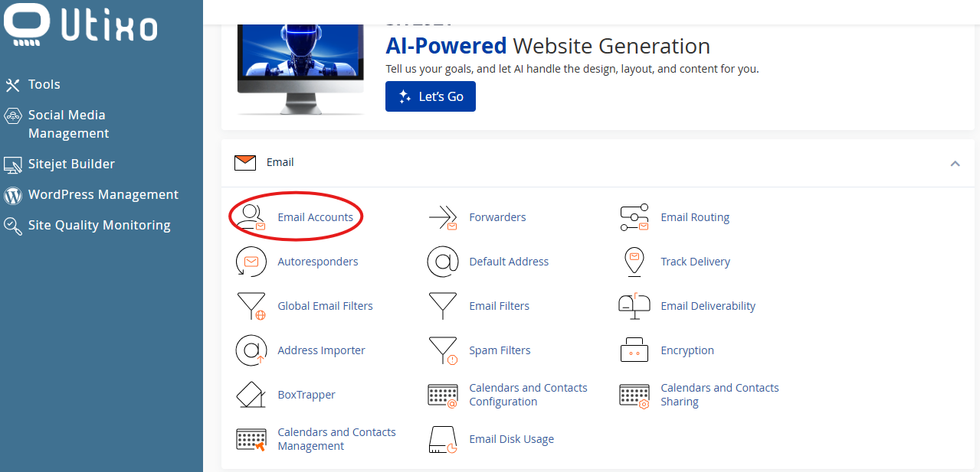980x472 pixels.
Task: Click the Email Disk Usage icon
Action: (442, 440)
